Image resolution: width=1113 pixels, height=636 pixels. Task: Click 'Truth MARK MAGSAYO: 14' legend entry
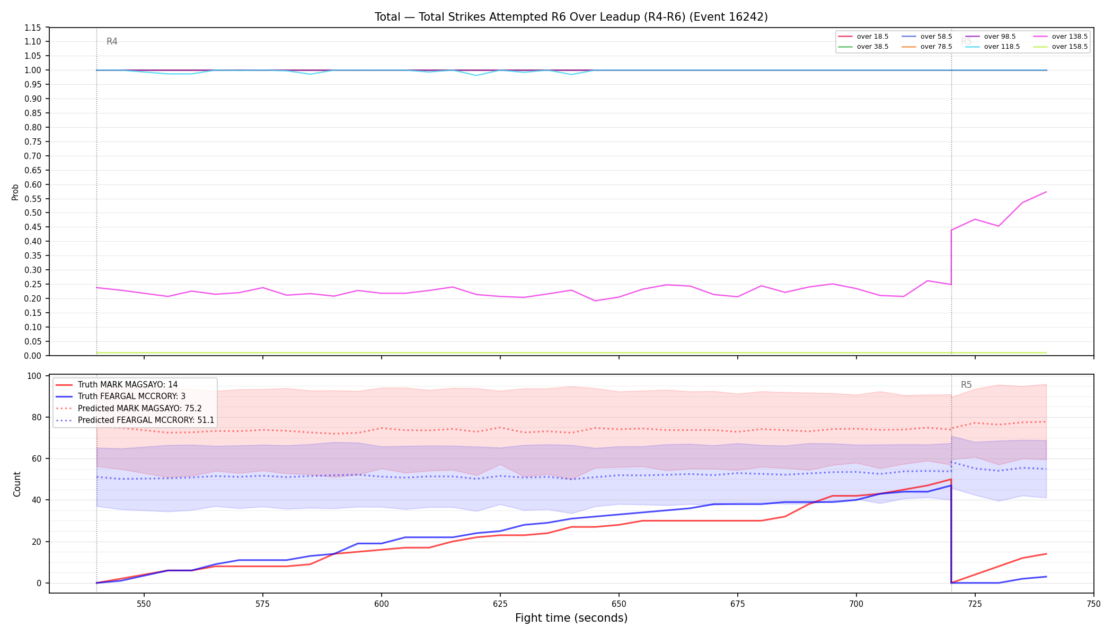(x=117, y=385)
